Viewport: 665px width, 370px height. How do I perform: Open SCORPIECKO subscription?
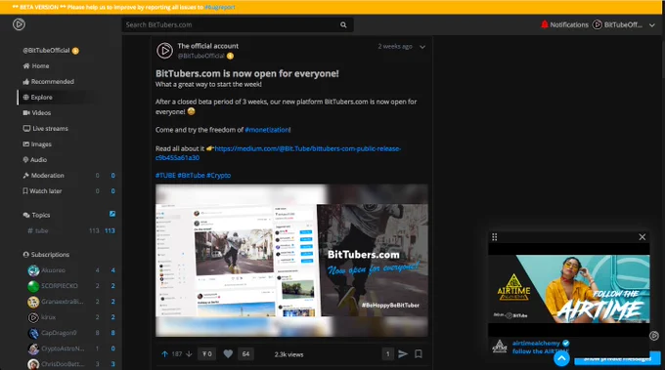(53, 286)
